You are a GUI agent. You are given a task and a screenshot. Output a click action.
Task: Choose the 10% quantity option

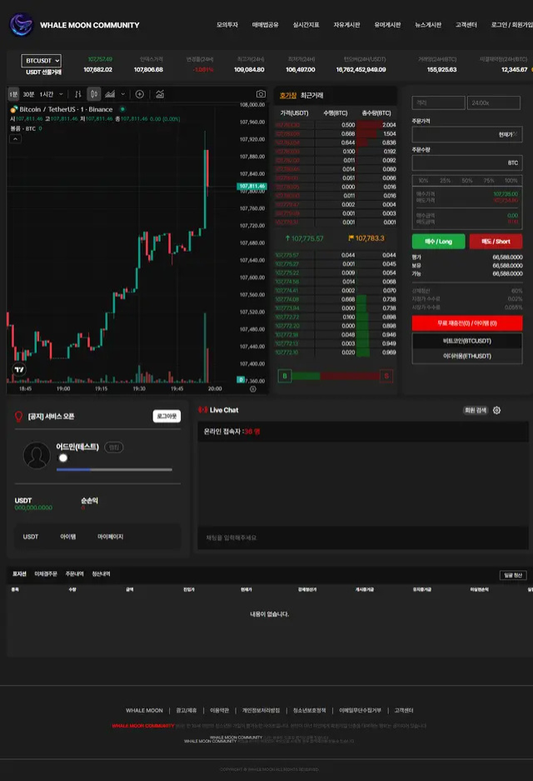coord(423,180)
